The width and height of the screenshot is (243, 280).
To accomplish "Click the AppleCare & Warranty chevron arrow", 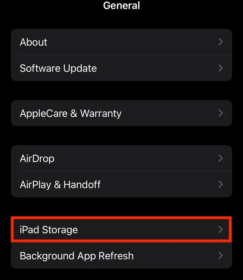I will click(x=221, y=113).
